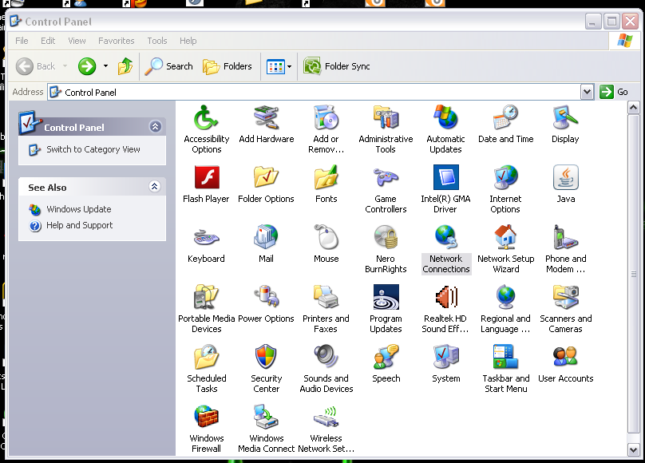Select the Display icon

pos(566,117)
